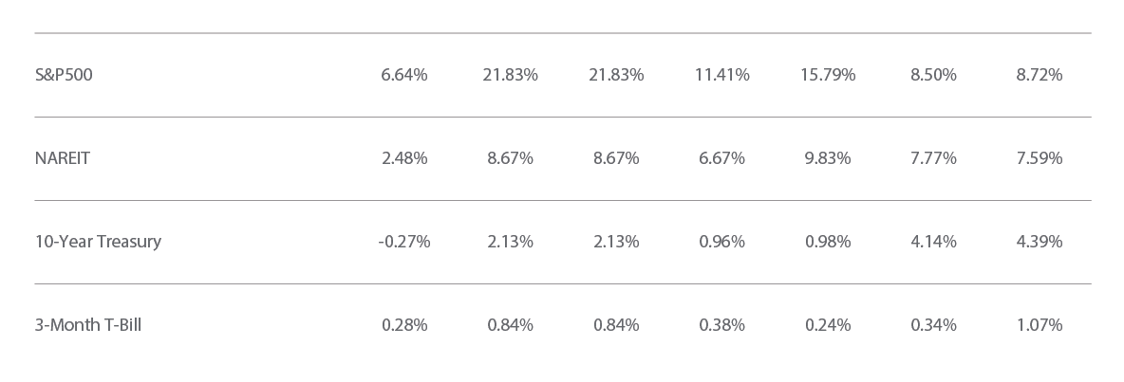Select the 9.83% NAREIT value
The image size is (1124, 382).
[828, 158]
